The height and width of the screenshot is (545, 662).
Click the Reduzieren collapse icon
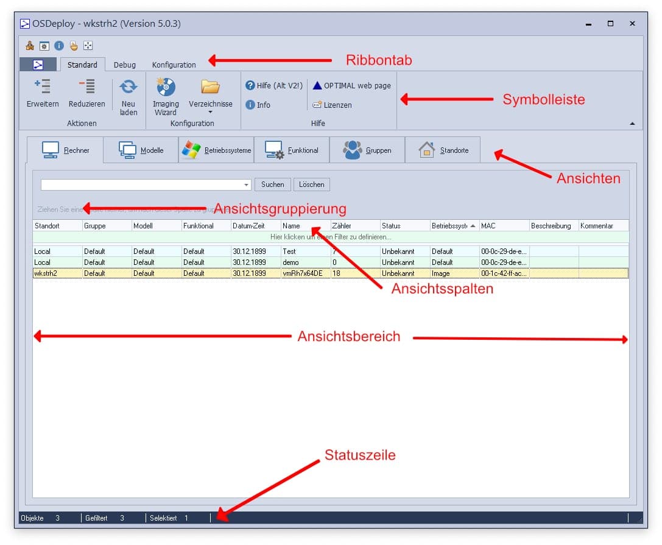tap(86, 87)
